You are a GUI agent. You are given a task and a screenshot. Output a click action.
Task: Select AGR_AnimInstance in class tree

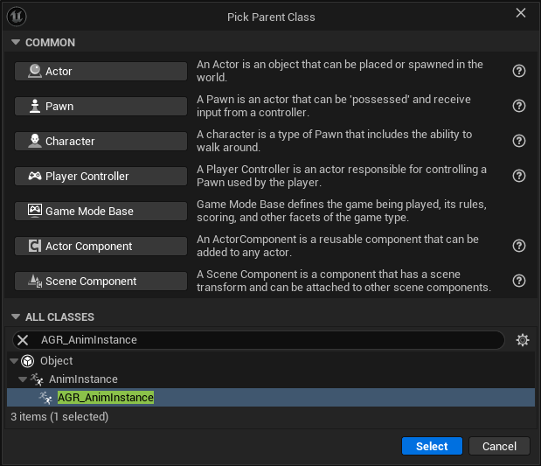coord(271,397)
